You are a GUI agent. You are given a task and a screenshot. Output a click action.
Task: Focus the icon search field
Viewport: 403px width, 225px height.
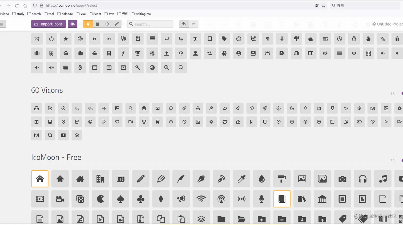(150, 24)
